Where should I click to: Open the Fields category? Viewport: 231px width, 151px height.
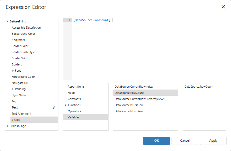pyautogui.click(x=72, y=93)
